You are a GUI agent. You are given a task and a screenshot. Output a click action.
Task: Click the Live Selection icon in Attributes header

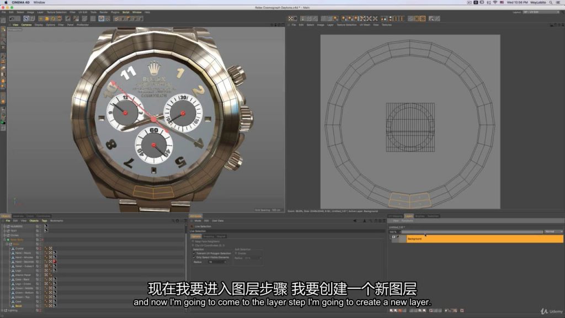(x=192, y=226)
